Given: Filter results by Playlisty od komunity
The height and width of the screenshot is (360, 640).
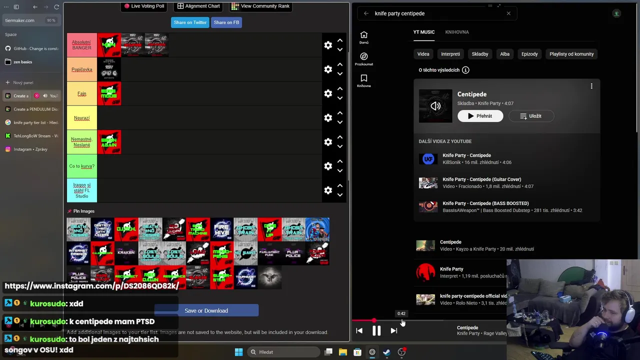Looking at the screenshot, I should click(571, 54).
